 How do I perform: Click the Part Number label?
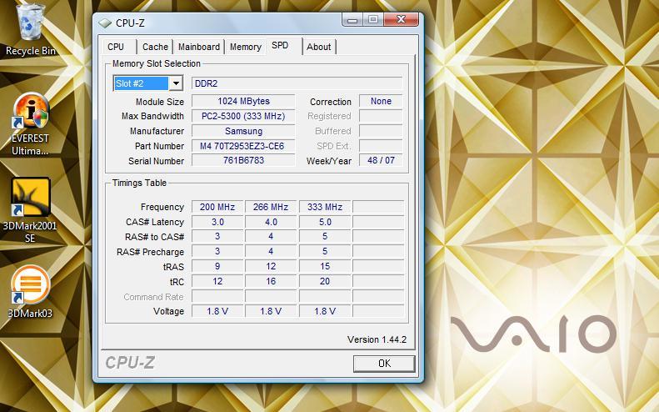[x=159, y=146]
